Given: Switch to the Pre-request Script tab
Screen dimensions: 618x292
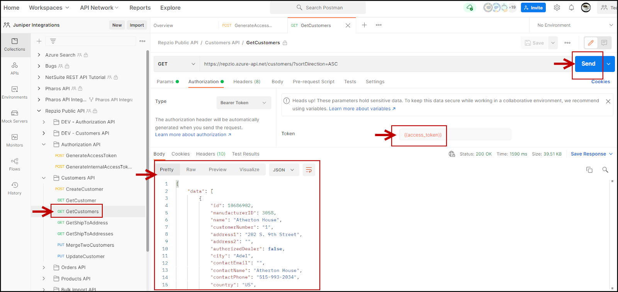Looking at the screenshot, I should (314, 82).
